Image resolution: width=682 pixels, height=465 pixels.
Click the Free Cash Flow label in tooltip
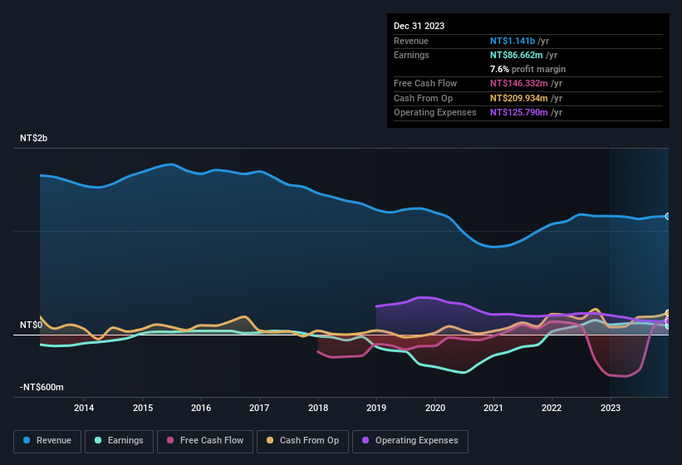425,83
